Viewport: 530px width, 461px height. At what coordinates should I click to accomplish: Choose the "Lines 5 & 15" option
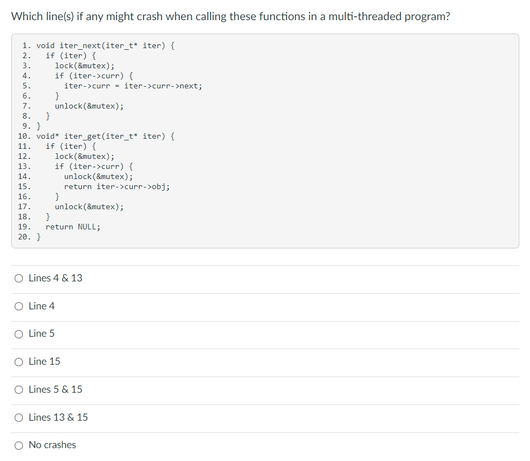tap(18, 389)
